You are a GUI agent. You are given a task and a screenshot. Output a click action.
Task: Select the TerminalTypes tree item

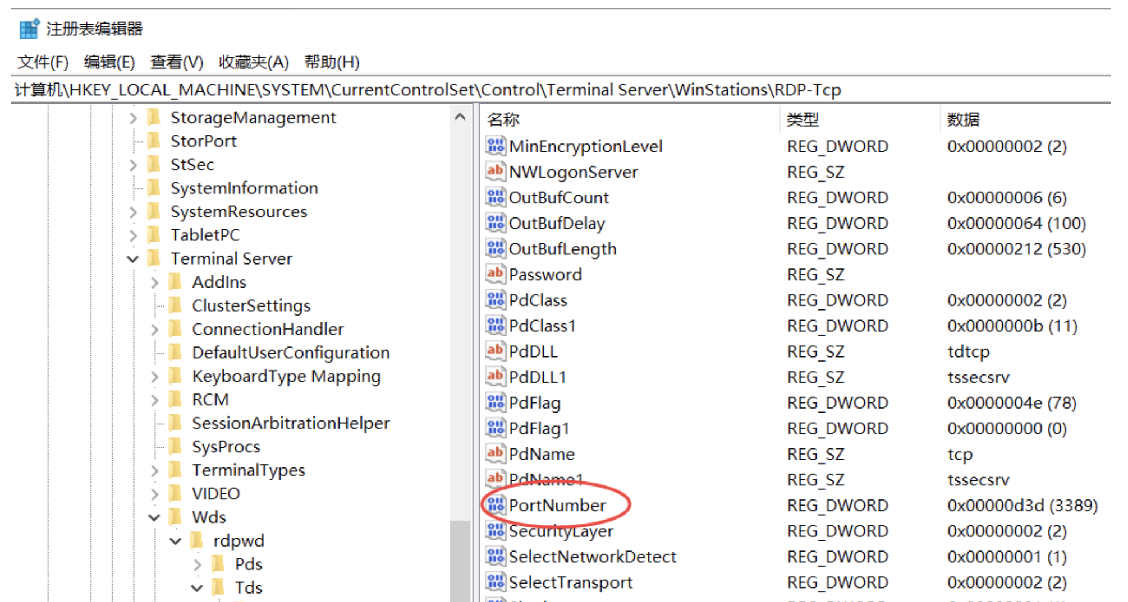[x=249, y=470]
